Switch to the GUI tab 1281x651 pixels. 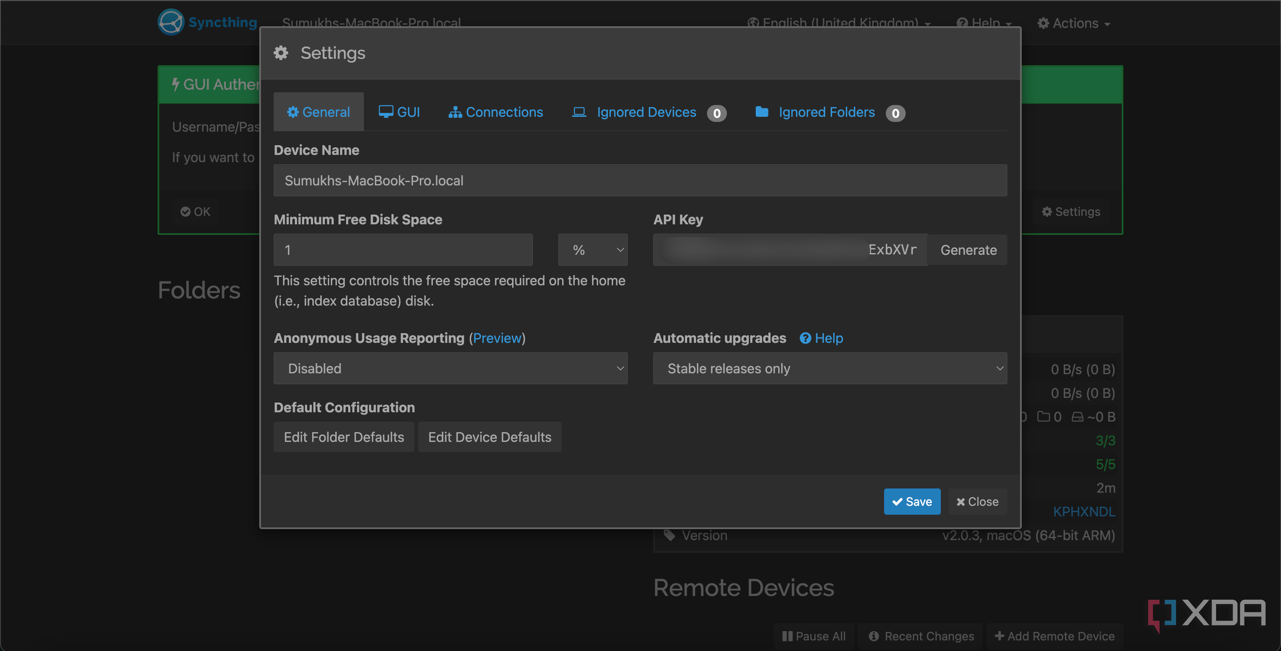coord(399,112)
